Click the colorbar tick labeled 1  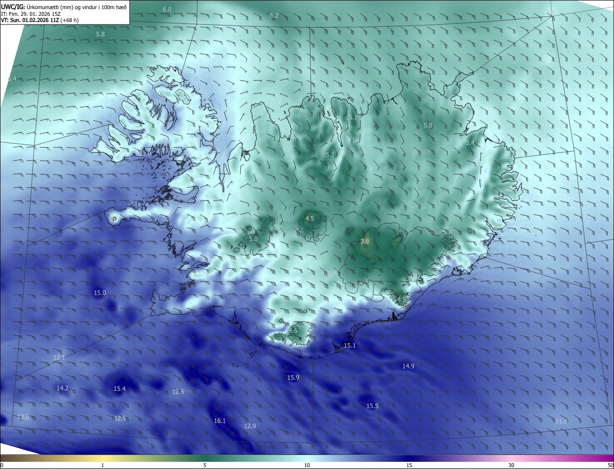click(103, 465)
